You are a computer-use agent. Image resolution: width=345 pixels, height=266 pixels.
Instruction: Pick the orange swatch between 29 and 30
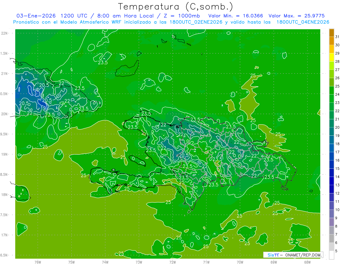coord(331,49)
